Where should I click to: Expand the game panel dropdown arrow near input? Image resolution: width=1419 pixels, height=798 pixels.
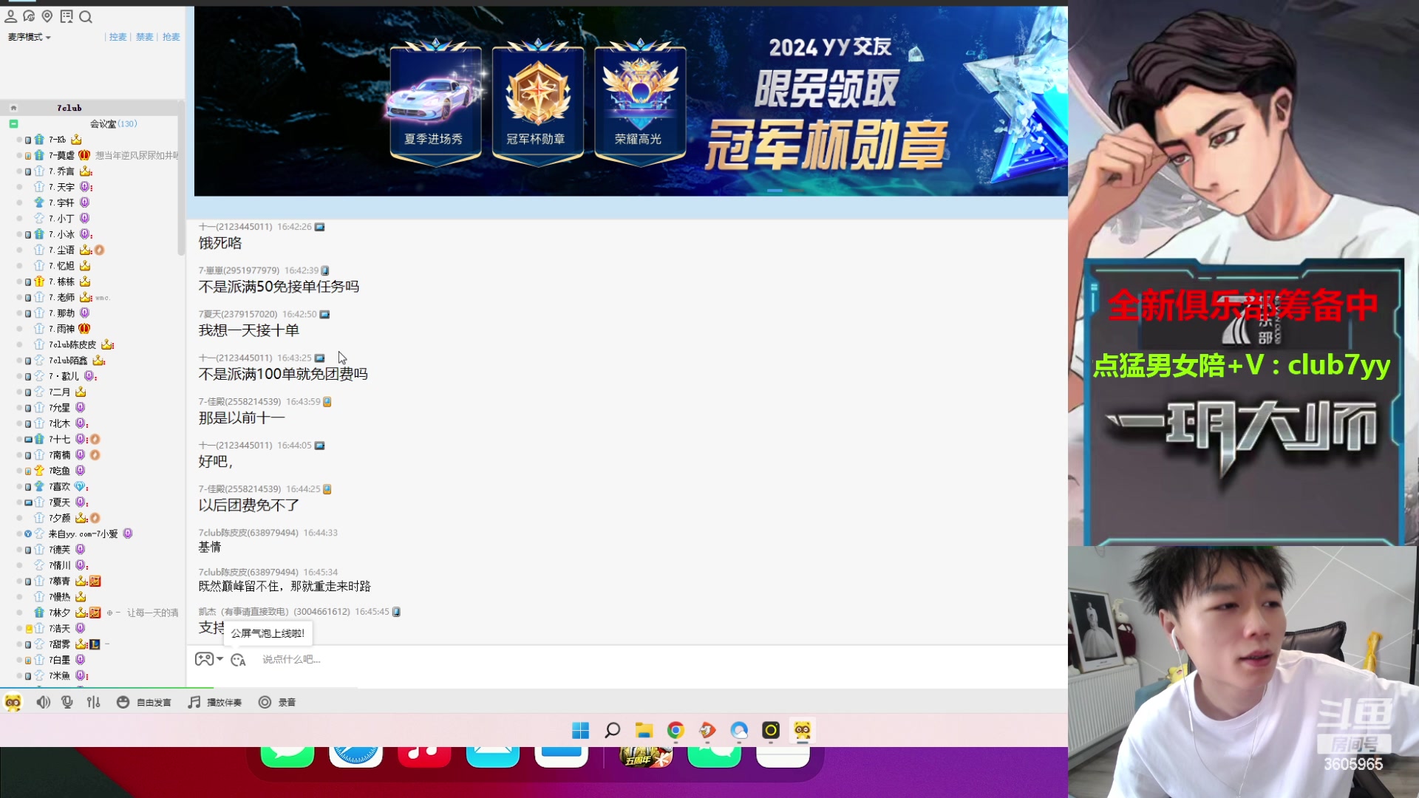pyautogui.click(x=220, y=659)
